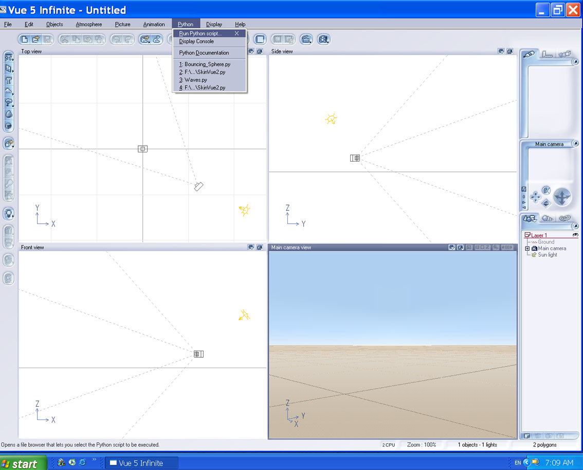The height and width of the screenshot is (470, 583).
Task: Select Sun light in the layer tree
Action: coord(547,255)
